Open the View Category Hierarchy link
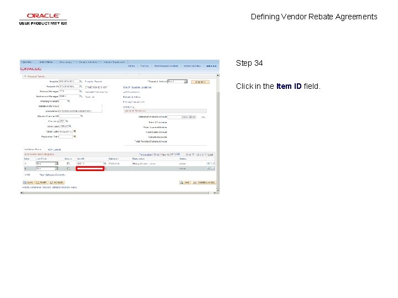The height and width of the screenshot is (298, 398). (53, 175)
